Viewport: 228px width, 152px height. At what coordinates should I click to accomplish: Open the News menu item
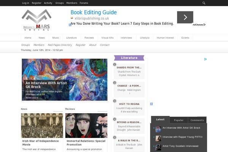tap(42, 38)
